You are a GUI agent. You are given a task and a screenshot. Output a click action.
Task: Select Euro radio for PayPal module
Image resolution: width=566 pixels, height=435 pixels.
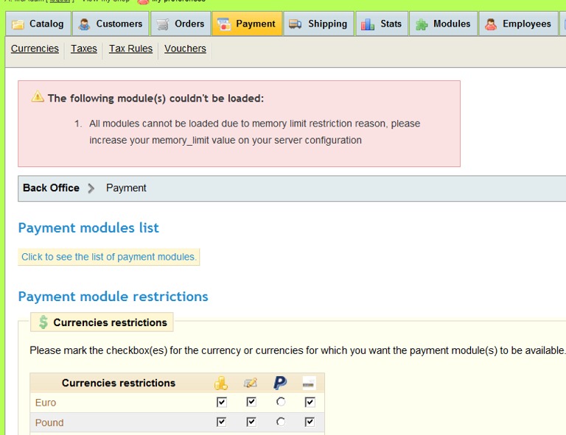click(x=281, y=401)
